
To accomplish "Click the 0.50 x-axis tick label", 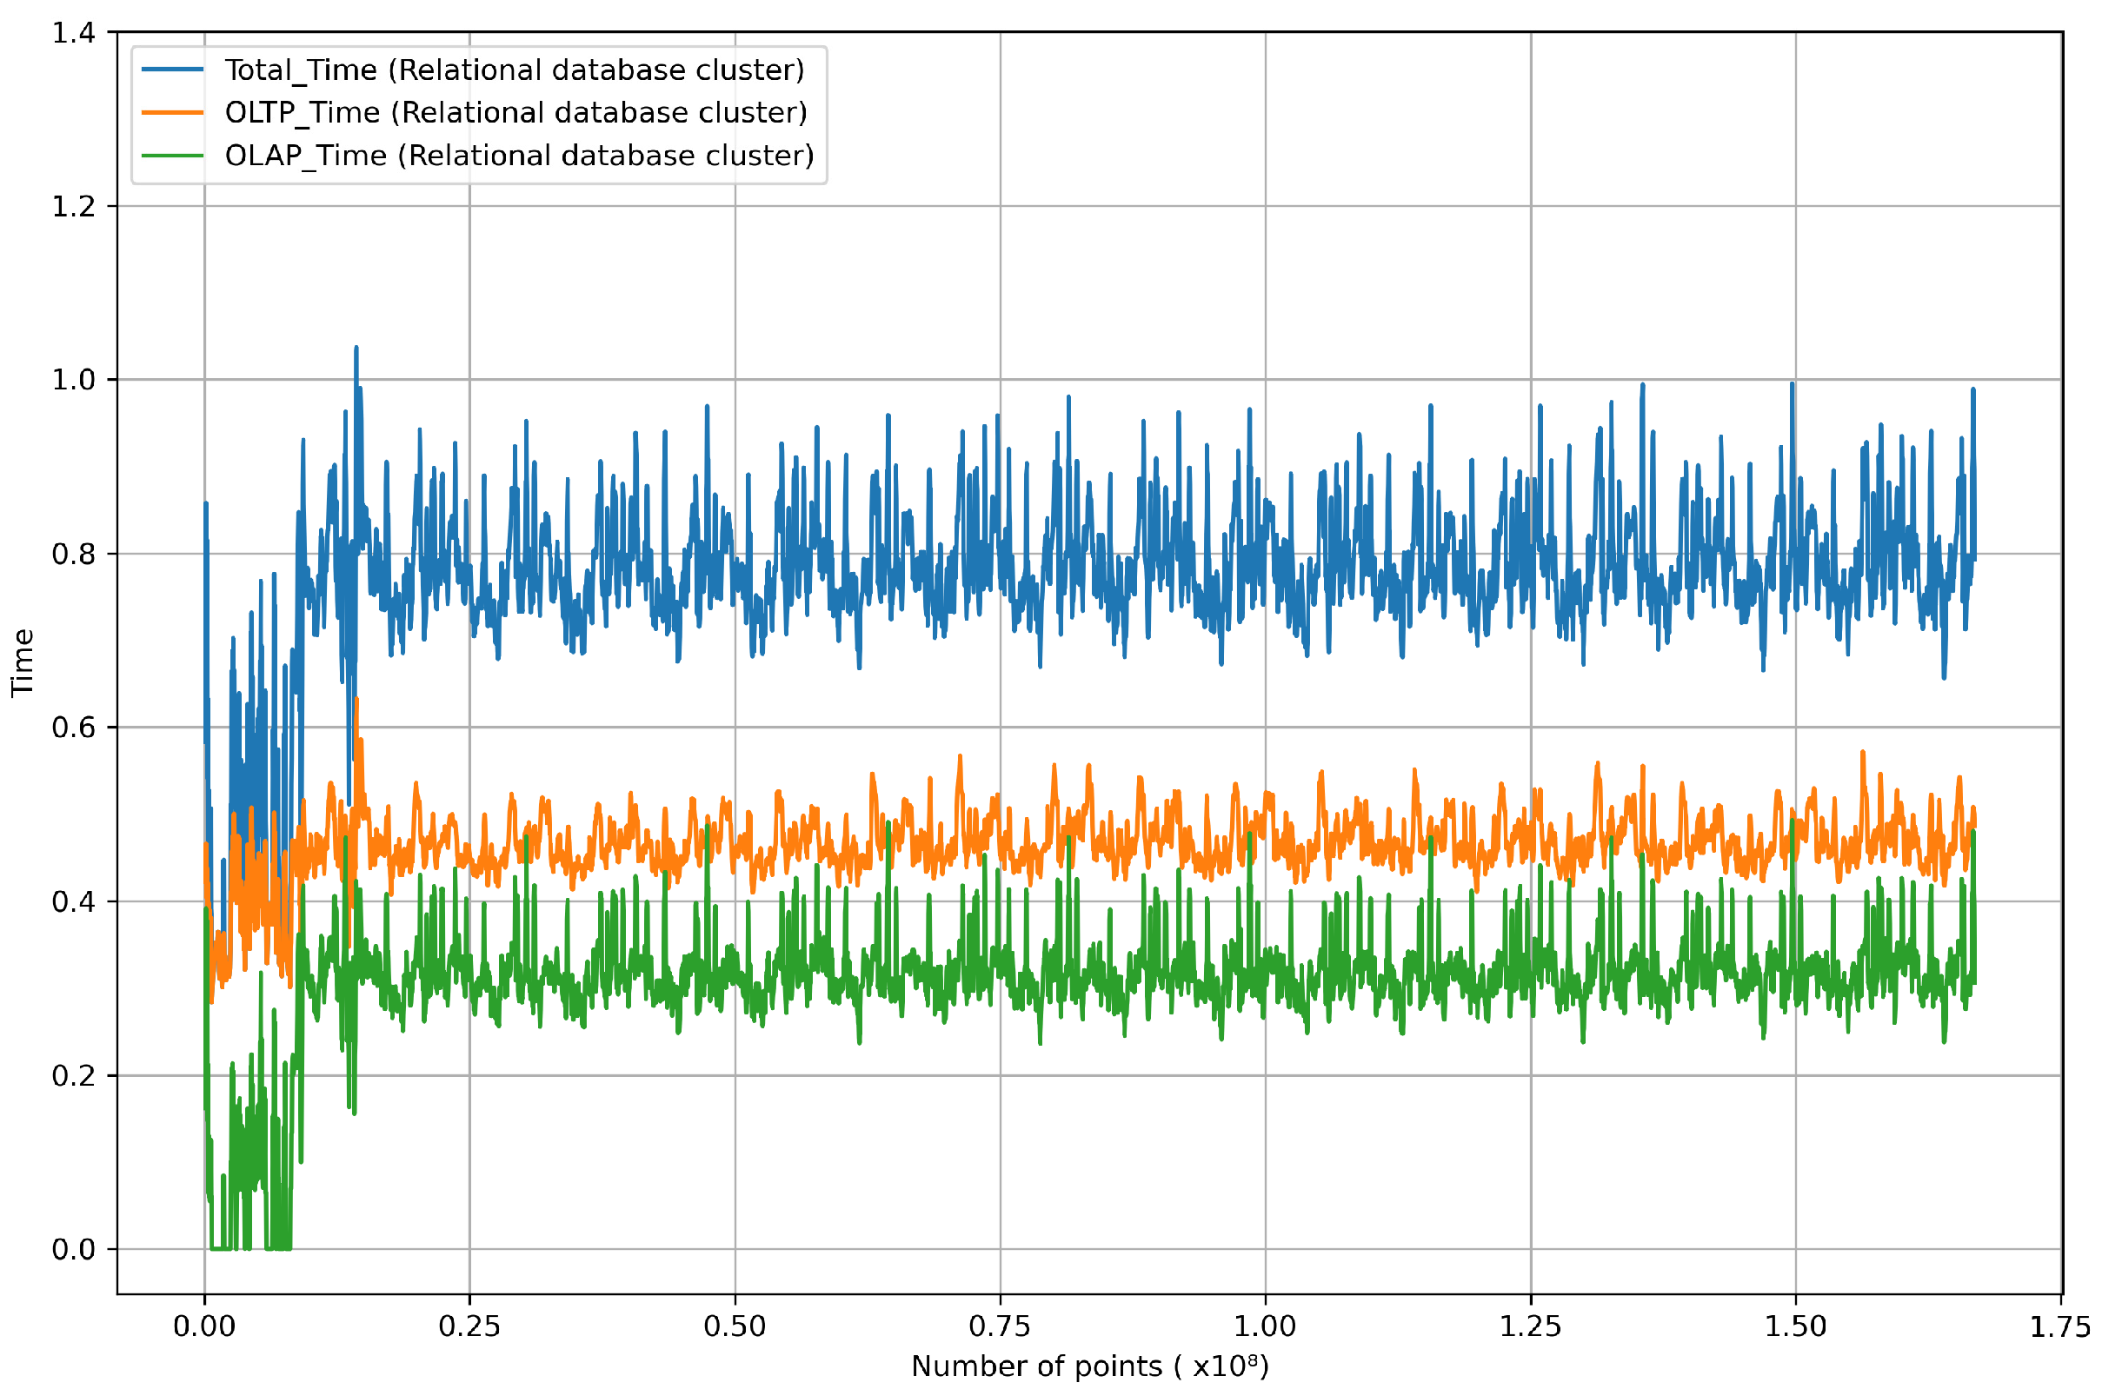I will point(735,1327).
